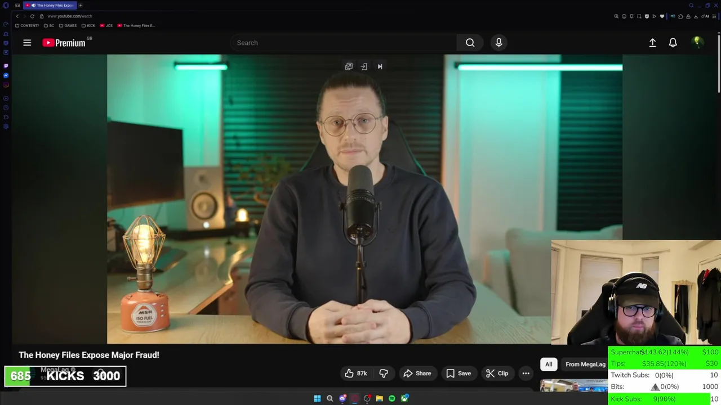721x405 pixels.
Task: Open the GAMES bookmarks folder
Action: tap(68, 25)
